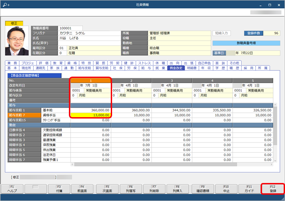
Task: Open the 出張 tab
Action: point(189,63)
